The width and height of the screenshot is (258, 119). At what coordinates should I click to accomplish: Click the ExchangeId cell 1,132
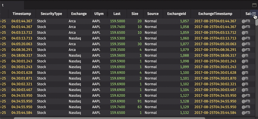pyautogui.click(x=184, y=113)
